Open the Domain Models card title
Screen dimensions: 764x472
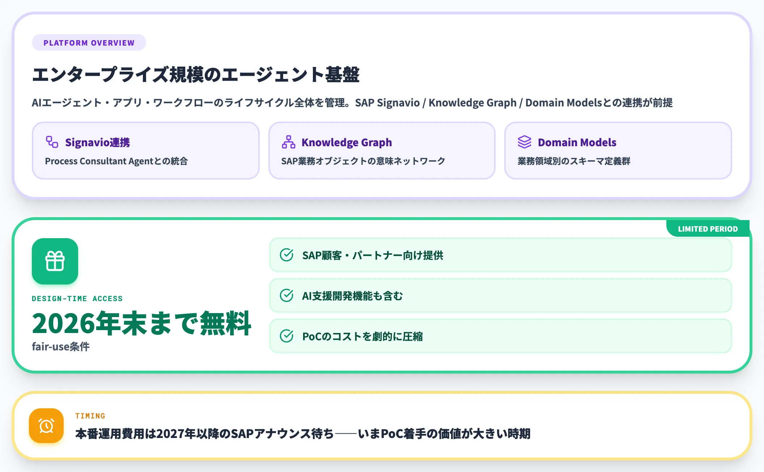point(577,142)
